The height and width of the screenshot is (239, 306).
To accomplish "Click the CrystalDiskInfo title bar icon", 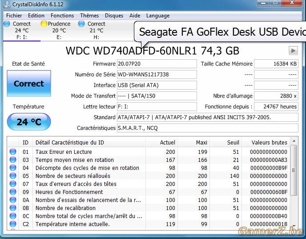I will 7,4.
